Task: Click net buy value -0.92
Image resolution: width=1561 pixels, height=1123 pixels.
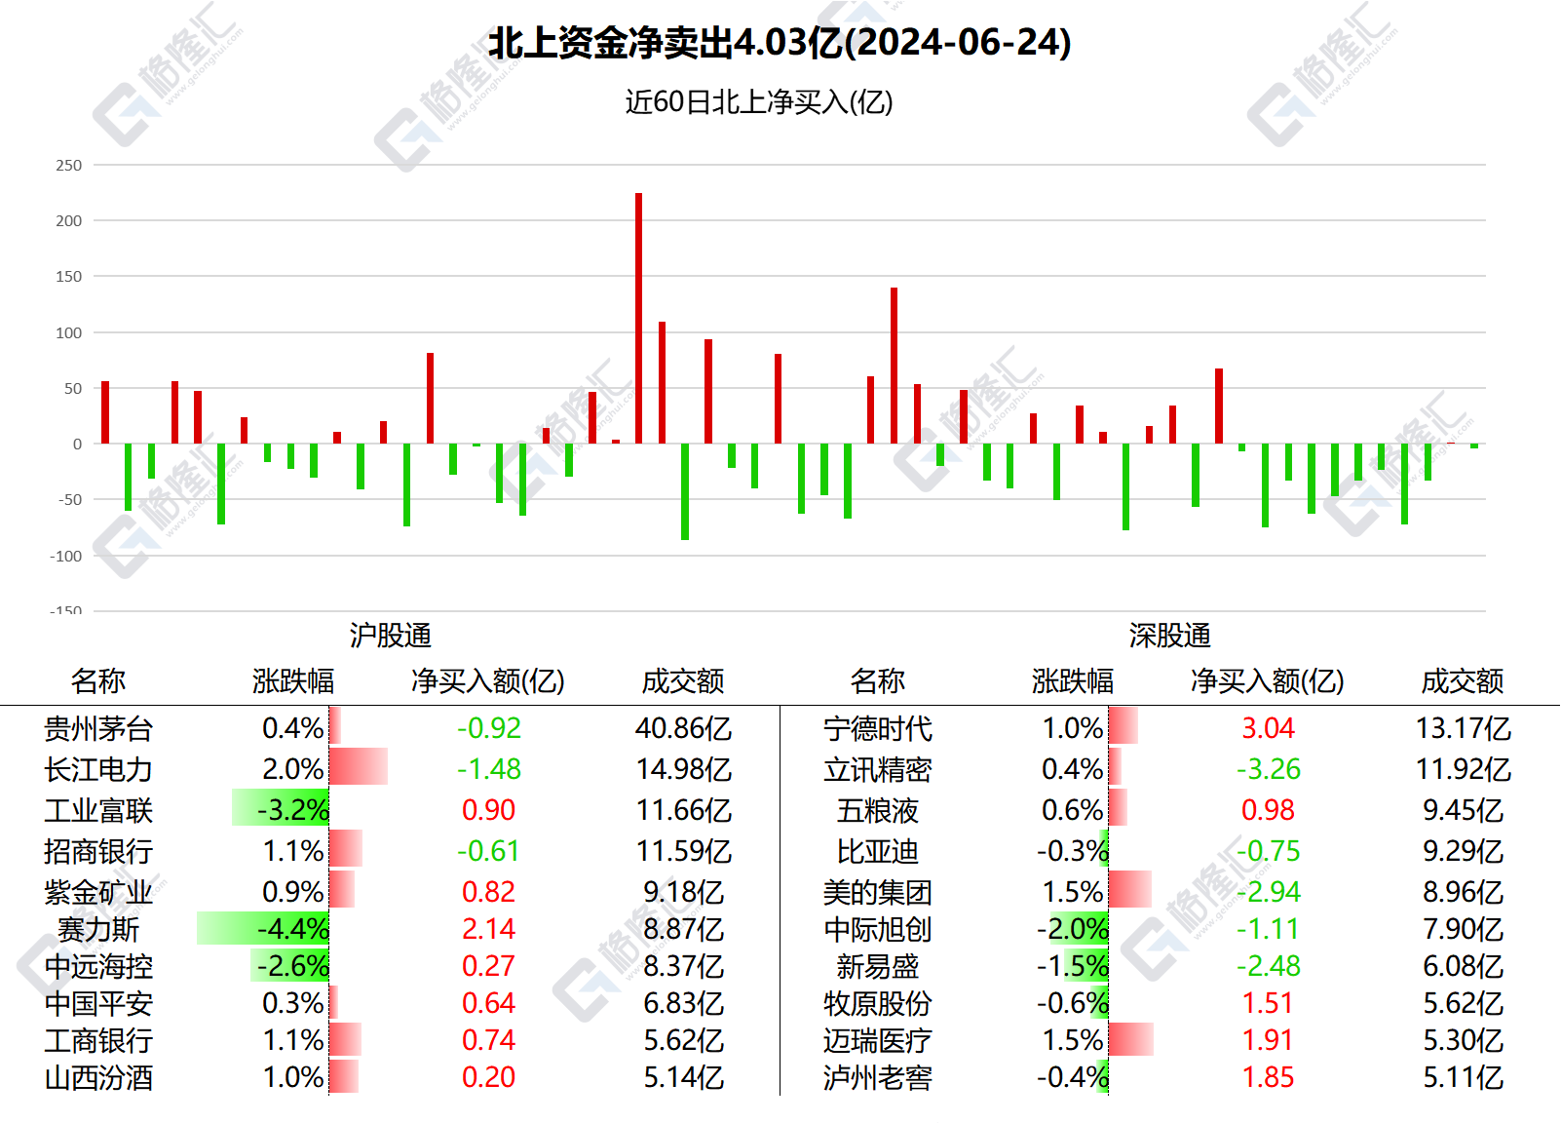Action: tap(488, 728)
